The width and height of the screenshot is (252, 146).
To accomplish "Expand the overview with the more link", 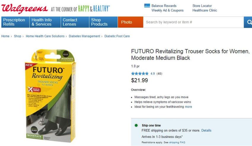I will click(x=188, y=107).
